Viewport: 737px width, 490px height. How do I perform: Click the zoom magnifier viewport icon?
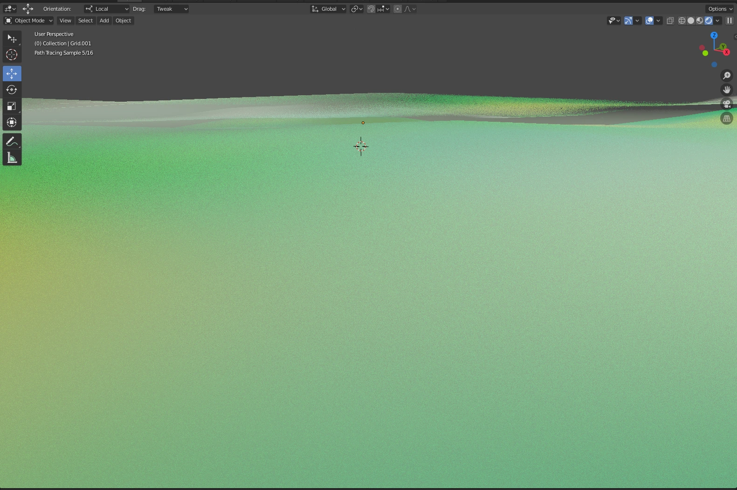click(726, 76)
